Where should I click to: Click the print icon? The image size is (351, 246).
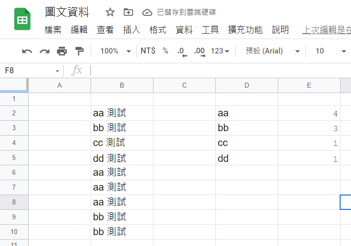point(62,51)
